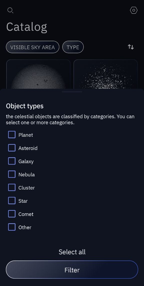
Task: Enable the Nebula object type
Action: click(12, 174)
